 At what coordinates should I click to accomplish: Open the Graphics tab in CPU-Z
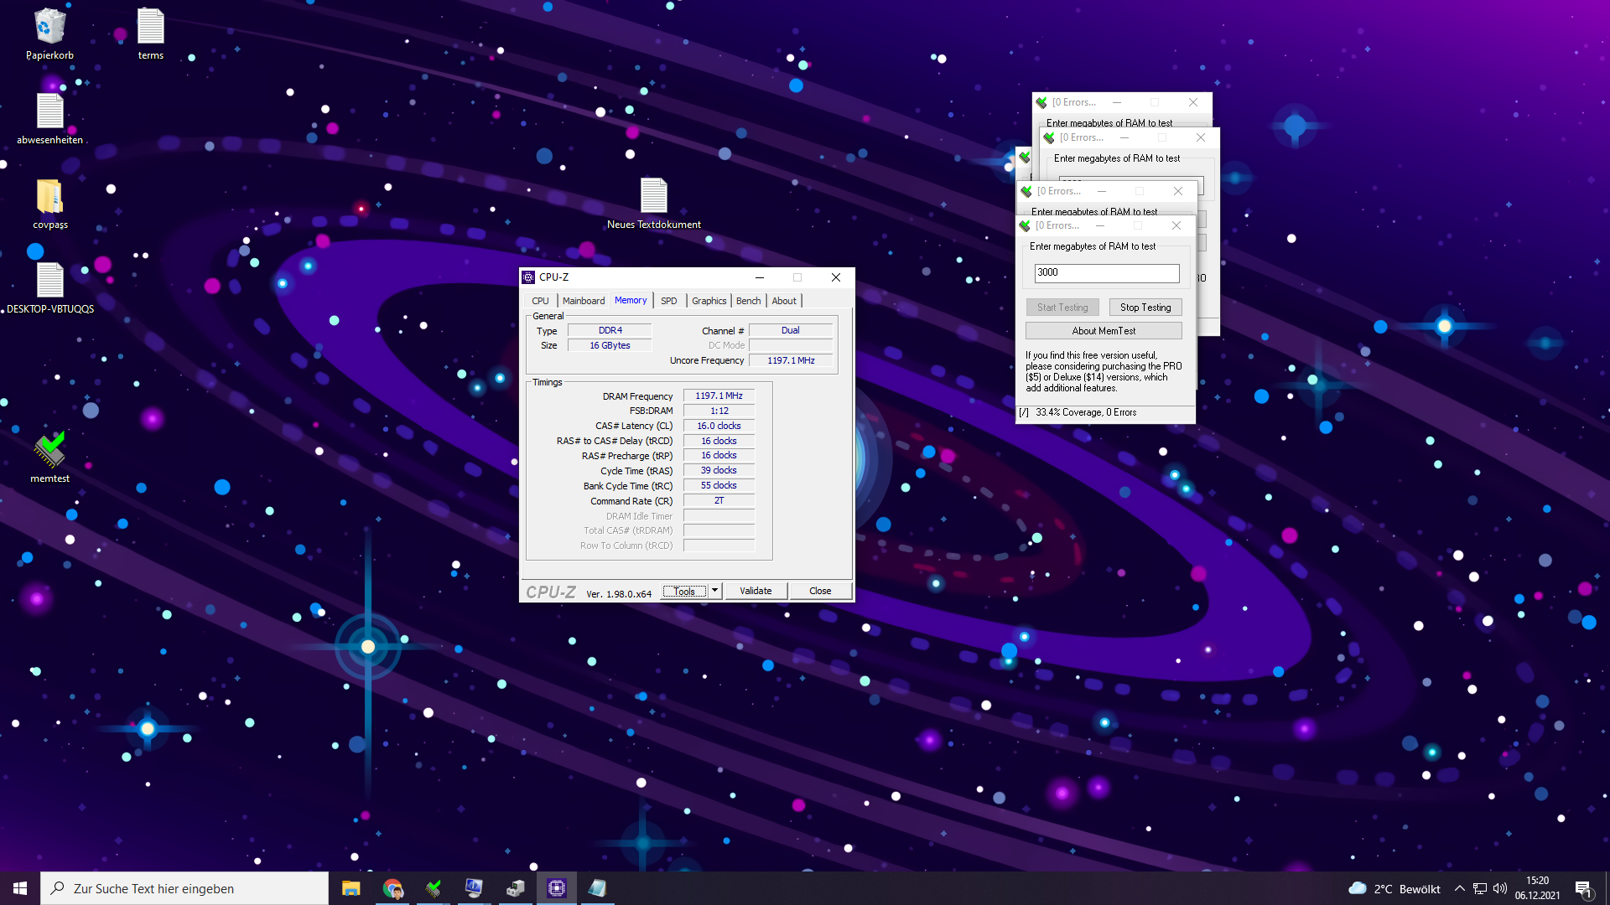coord(709,301)
